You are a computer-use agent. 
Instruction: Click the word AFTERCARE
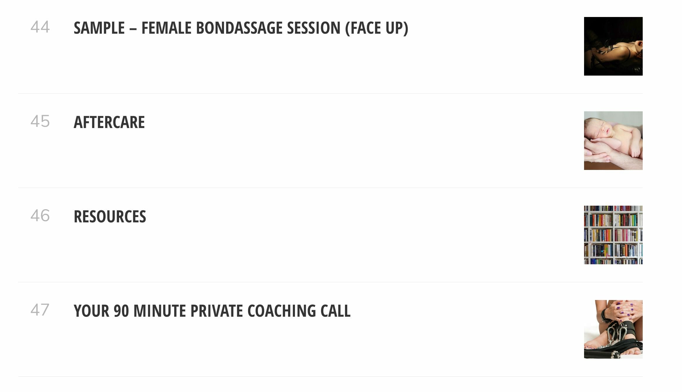109,122
